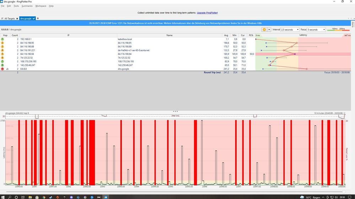Select hop 7 green circle icon
The image size is (355, 199).
2,61
